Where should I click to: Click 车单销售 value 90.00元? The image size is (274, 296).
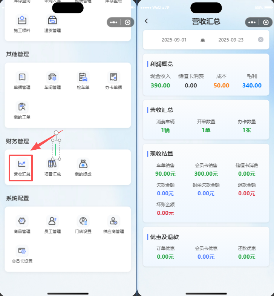pyautogui.click(x=165, y=174)
